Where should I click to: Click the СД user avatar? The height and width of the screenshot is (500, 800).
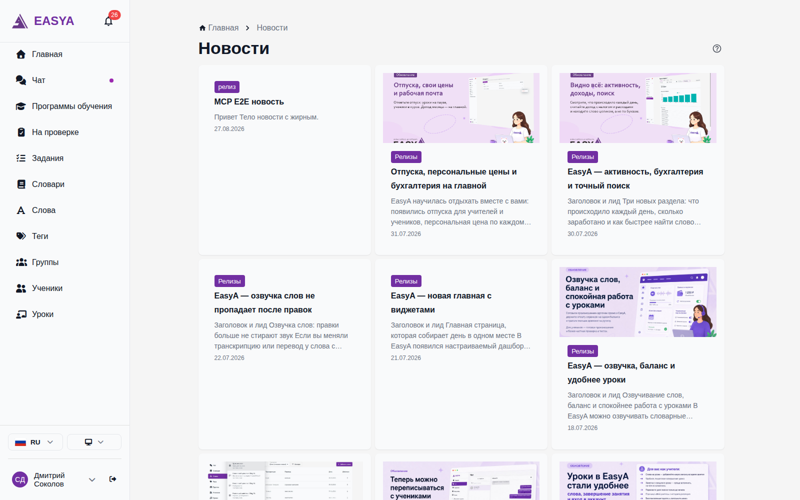20,479
